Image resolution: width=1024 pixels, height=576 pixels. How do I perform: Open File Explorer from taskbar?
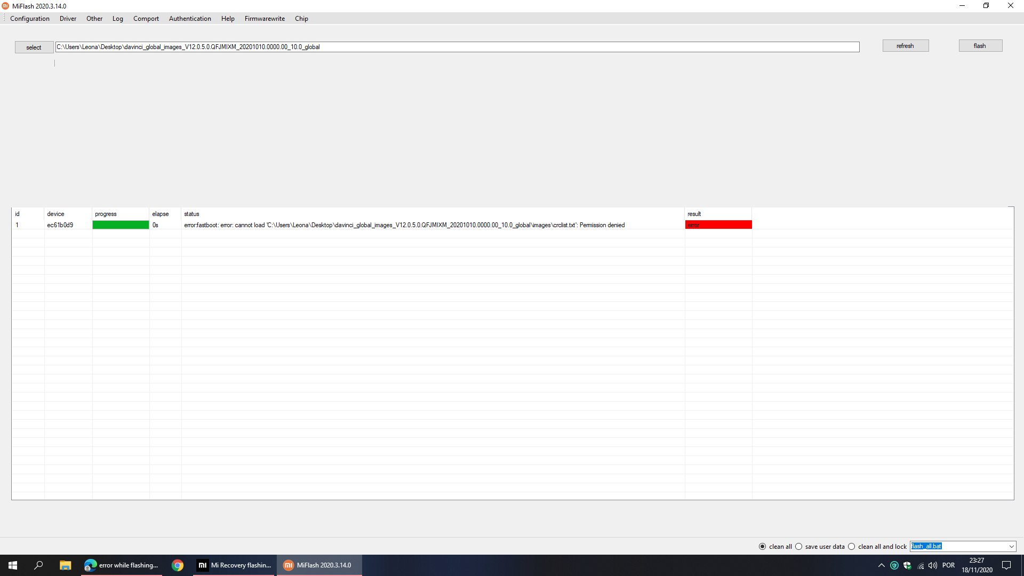(65, 565)
